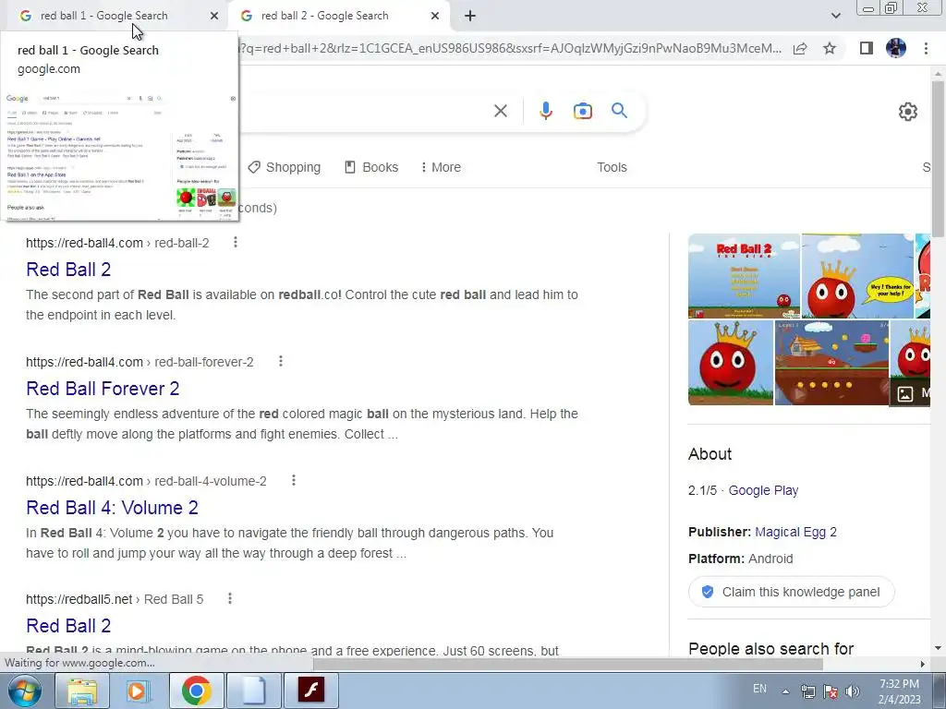The image size is (946, 709).
Task: Open Google quick settings gear
Action: 907,112
